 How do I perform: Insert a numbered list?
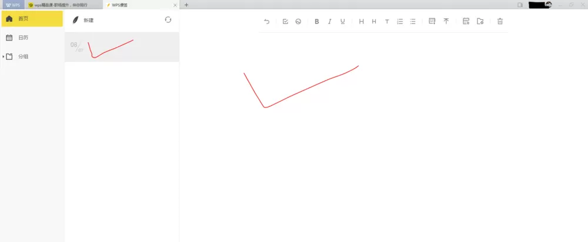click(400, 21)
